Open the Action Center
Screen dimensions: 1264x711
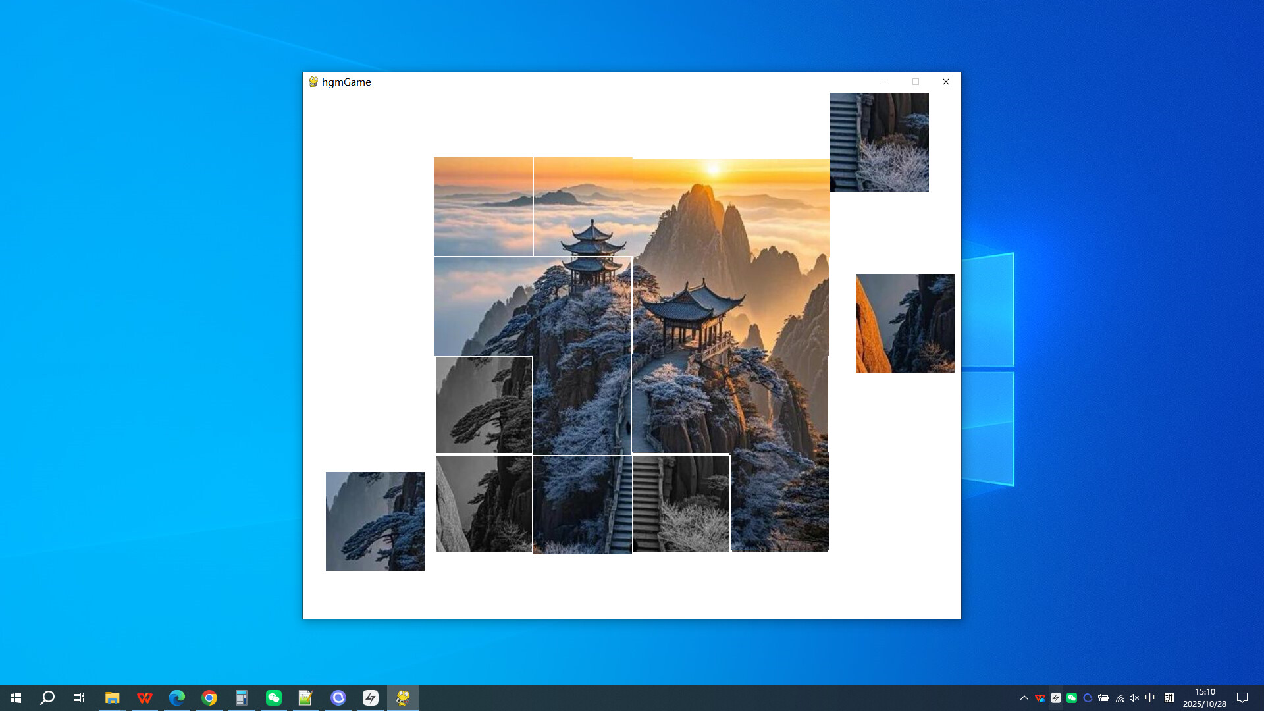[1243, 698]
